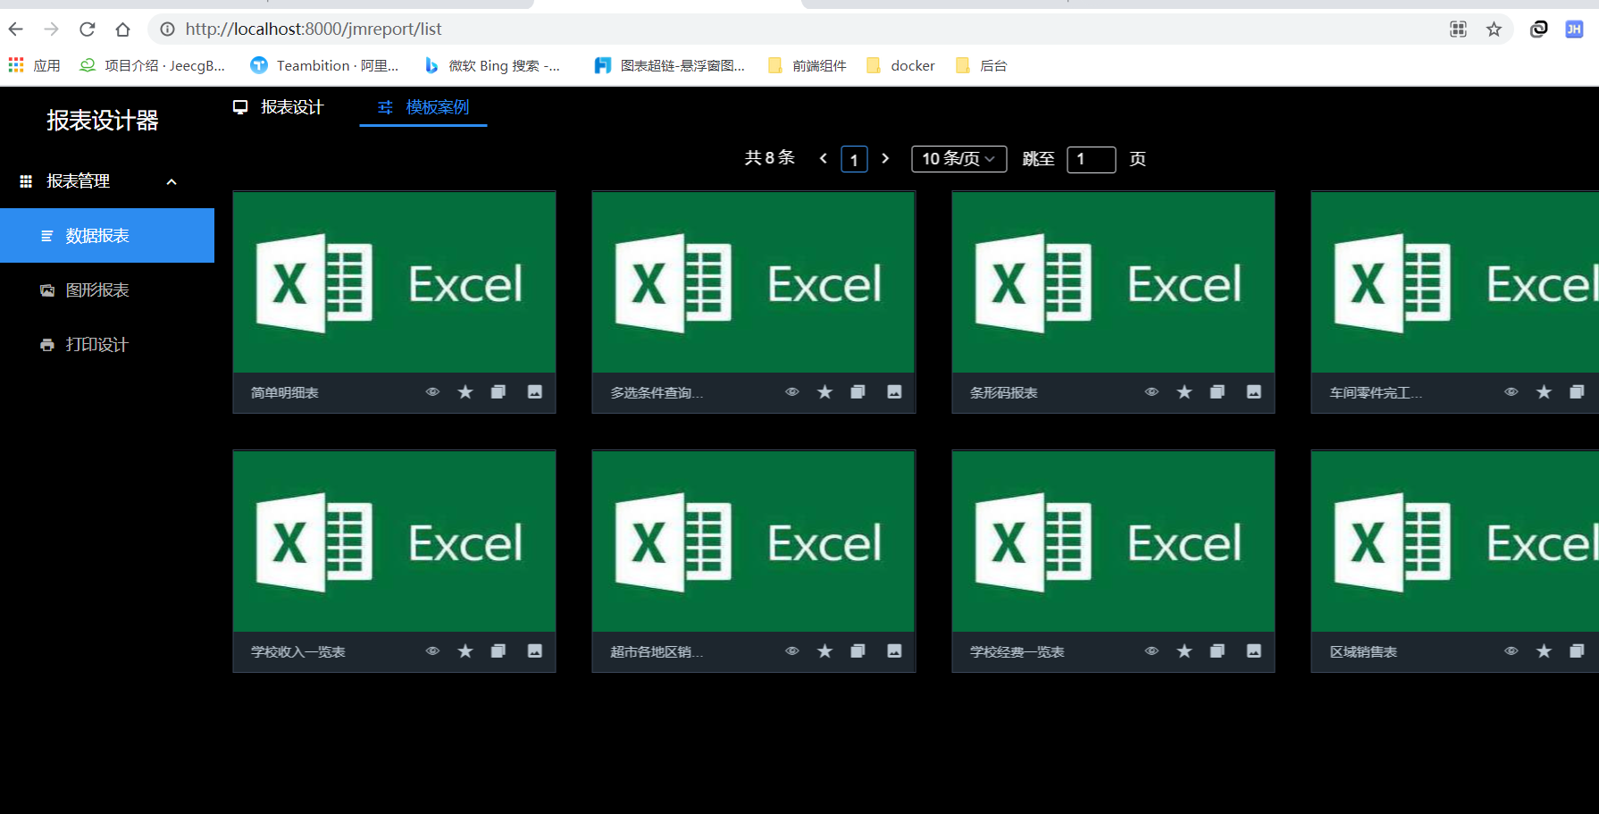Set cover image on 超市各地区销 card

pos(894,651)
